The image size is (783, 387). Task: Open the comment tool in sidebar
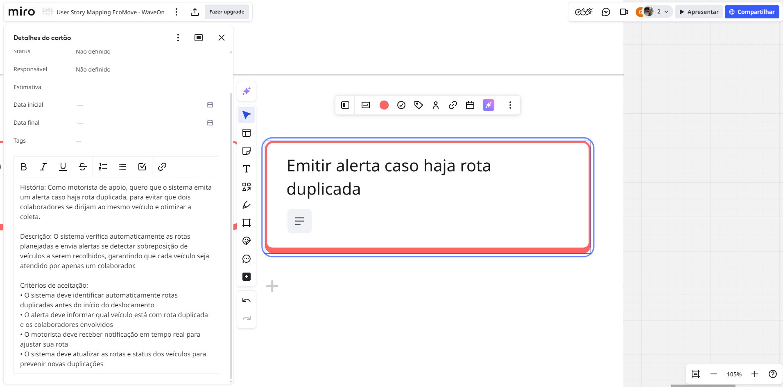(x=247, y=259)
